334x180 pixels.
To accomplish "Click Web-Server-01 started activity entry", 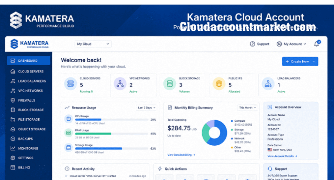I will (x=93, y=176).
